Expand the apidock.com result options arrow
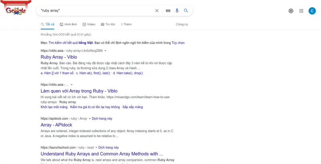The width and height of the screenshot is (321, 164). [90, 119]
